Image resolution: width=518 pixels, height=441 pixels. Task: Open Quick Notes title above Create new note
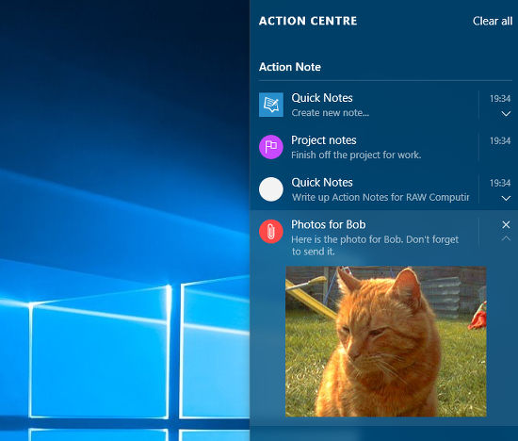point(322,98)
